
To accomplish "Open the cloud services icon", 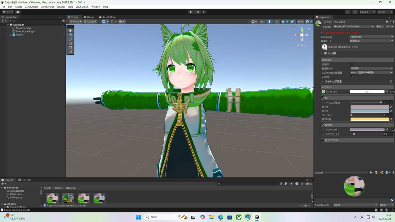I will click(x=18, y=12).
